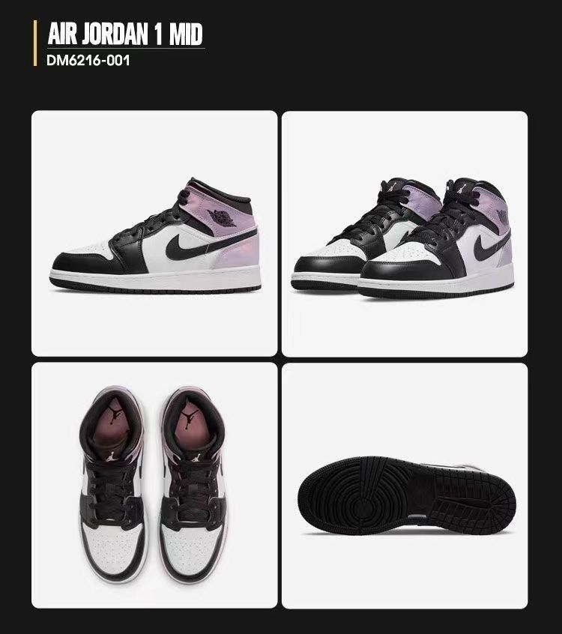Click the white Jumpman on left shoe tongue, top view
The image size is (562, 634).
[110, 457]
